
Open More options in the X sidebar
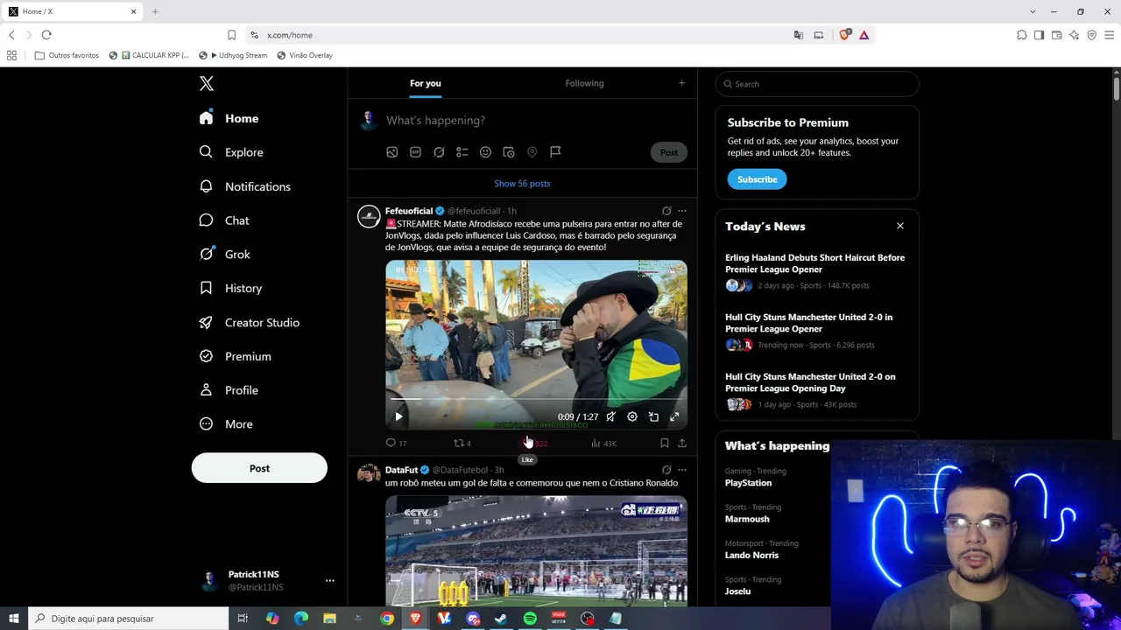click(x=226, y=424)
